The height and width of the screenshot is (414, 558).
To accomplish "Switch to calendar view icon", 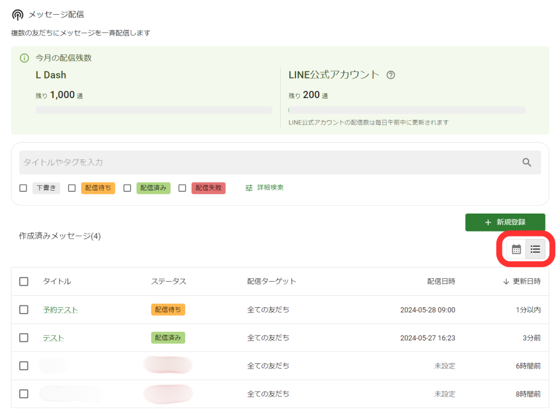I will tap(516, 249).
